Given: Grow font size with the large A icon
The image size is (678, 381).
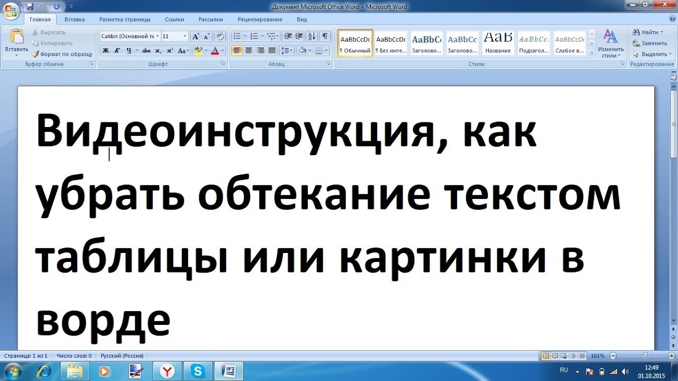Looking at the screenshot, I should [x=195, y=36].
